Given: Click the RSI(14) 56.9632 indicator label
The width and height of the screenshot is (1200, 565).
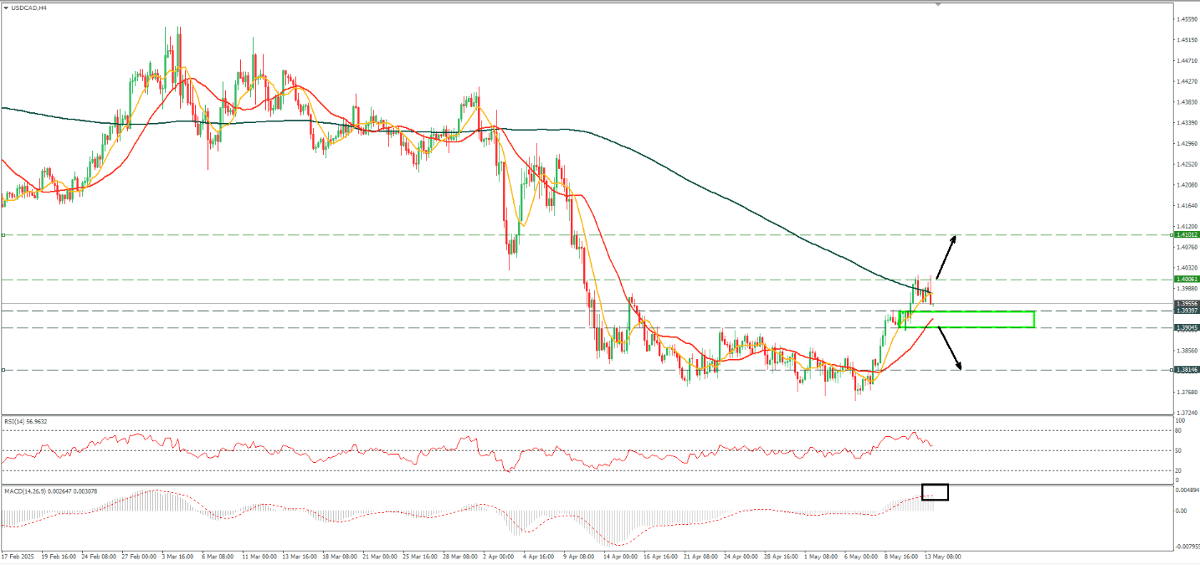Looking at the screenshot, I should 25,422.
